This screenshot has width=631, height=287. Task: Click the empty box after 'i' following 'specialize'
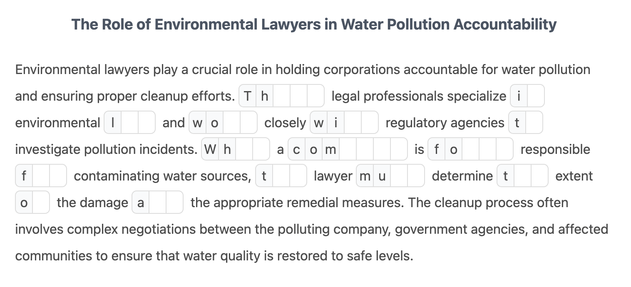tap(536, 96)
